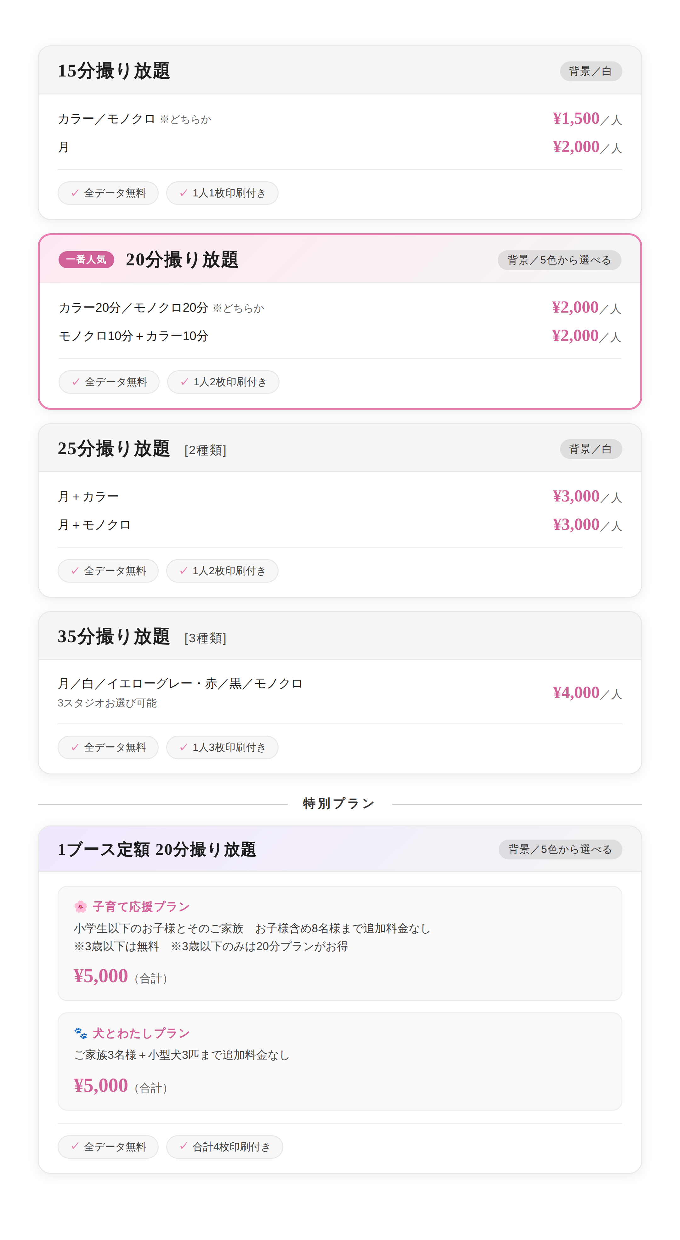Click checkmark in 20分 plan's 1人2枚印刷付き chip
Screen dimensions: 680x1240
point(184,382)
